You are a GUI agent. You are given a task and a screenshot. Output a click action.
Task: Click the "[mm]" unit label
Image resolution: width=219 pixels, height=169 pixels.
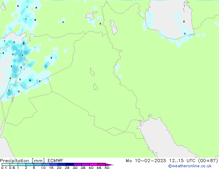pos(38,161)
